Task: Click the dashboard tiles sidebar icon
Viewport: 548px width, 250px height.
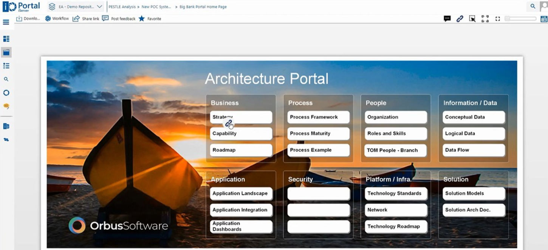Action: (x=6, y=39)
